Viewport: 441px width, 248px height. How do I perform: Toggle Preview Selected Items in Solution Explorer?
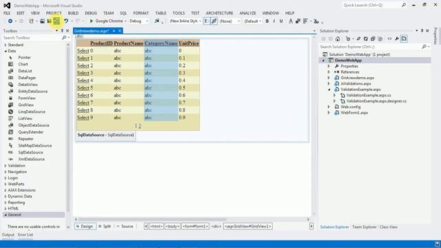(404, 39)
